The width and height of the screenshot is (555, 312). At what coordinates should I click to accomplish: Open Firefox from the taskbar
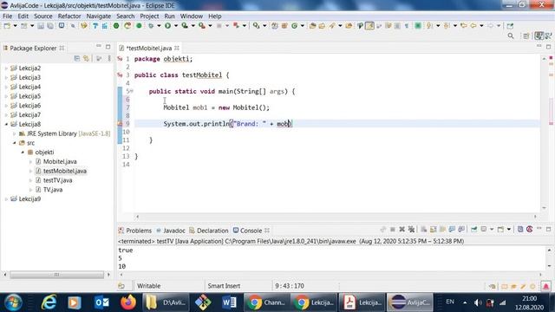pos(128,302)
